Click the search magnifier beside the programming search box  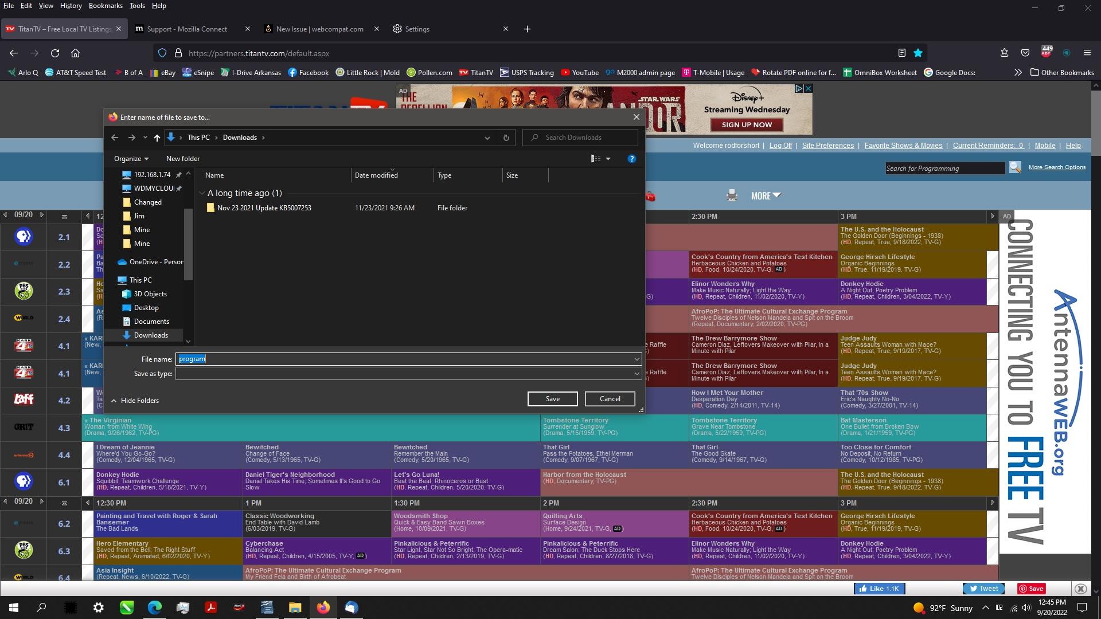[x=1014, y=167]
